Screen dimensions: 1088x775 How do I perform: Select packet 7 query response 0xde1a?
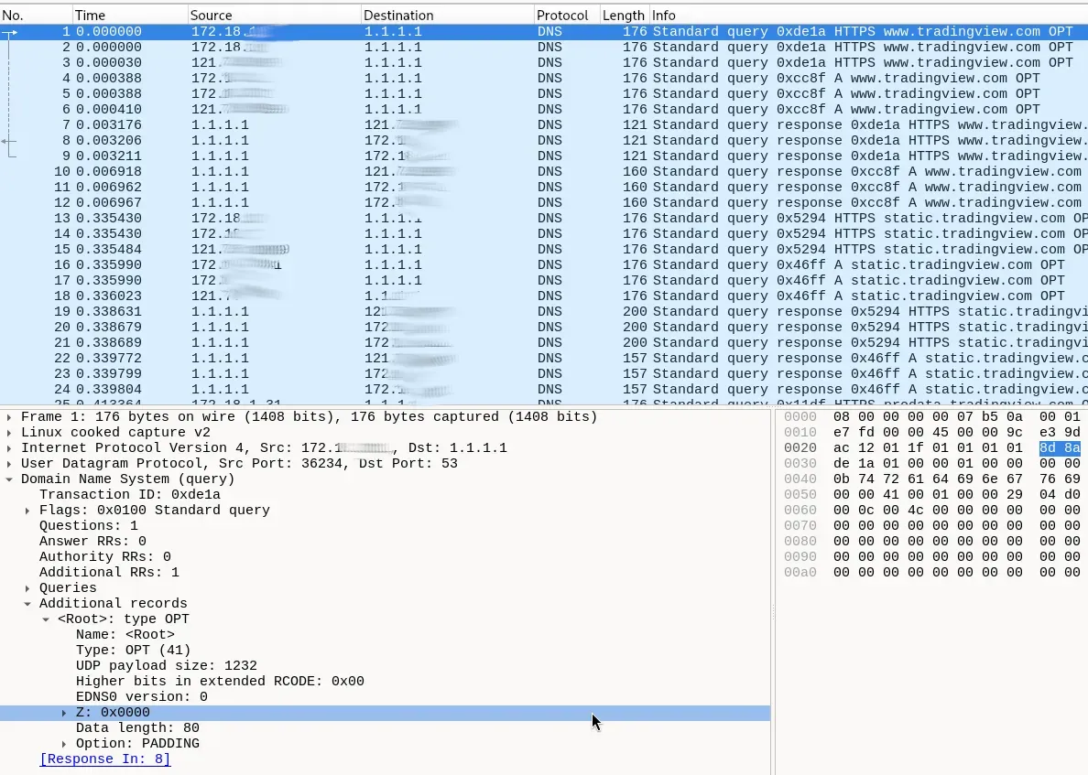[544, 124]
